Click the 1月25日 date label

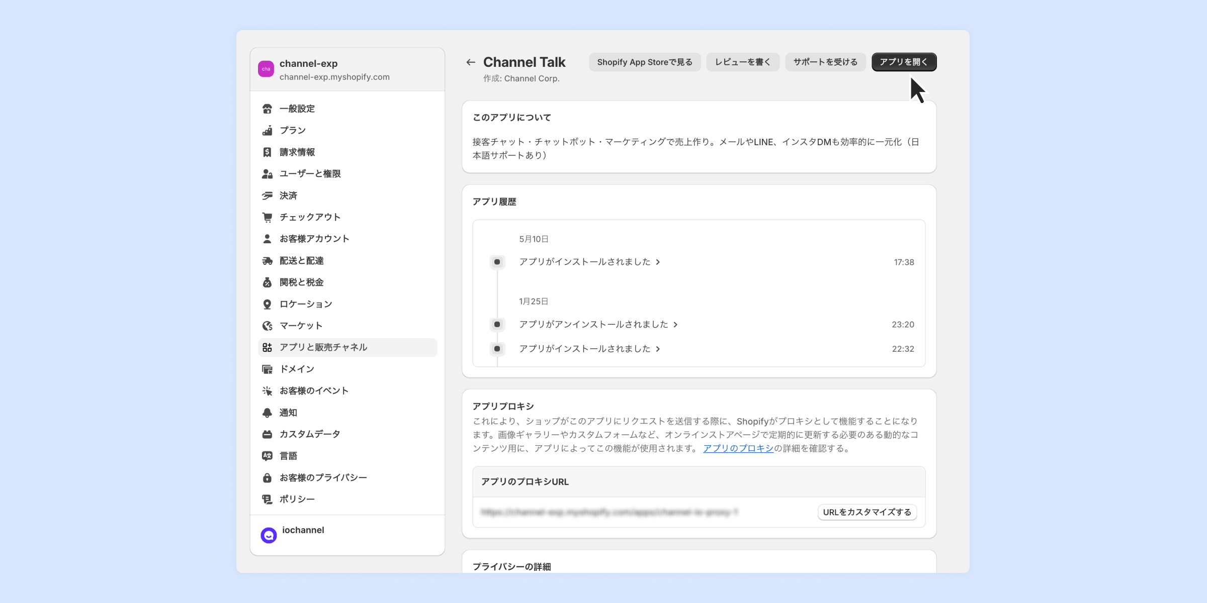click(534, 301)
